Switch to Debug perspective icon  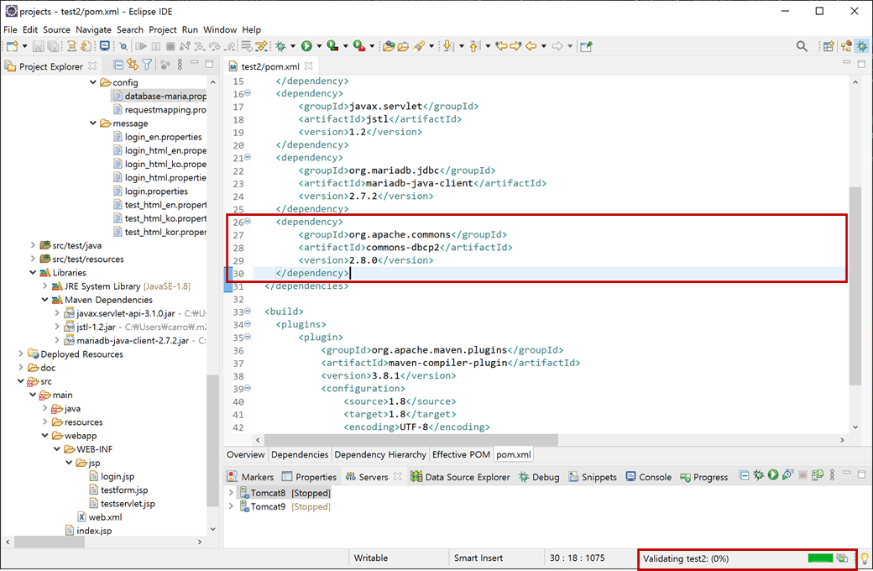862,47
